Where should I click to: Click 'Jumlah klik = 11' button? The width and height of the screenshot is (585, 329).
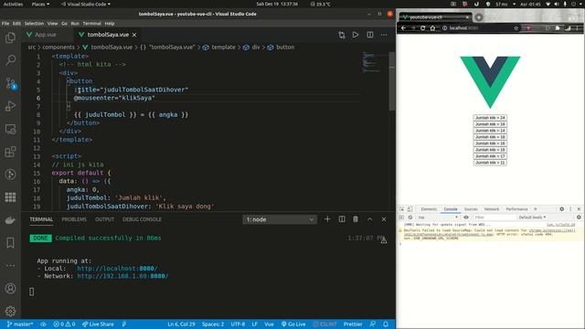pyautogui.click(x=490, y=163)
